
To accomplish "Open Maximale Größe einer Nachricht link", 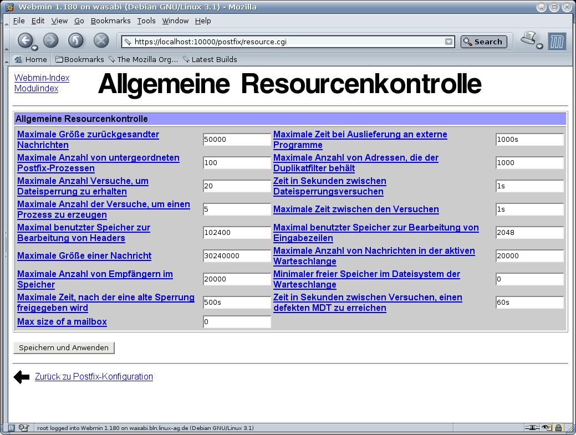I will [84, 256].
